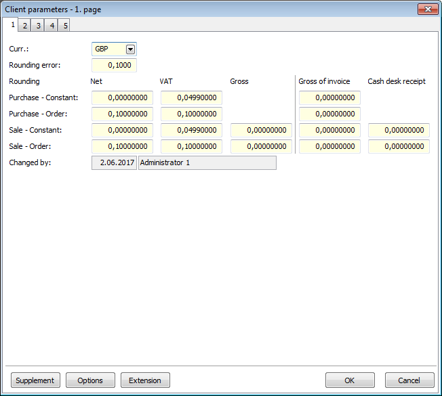442x396 pixels.
Task: Edit Sale - Constant VAT field
Action: [191, 131]
